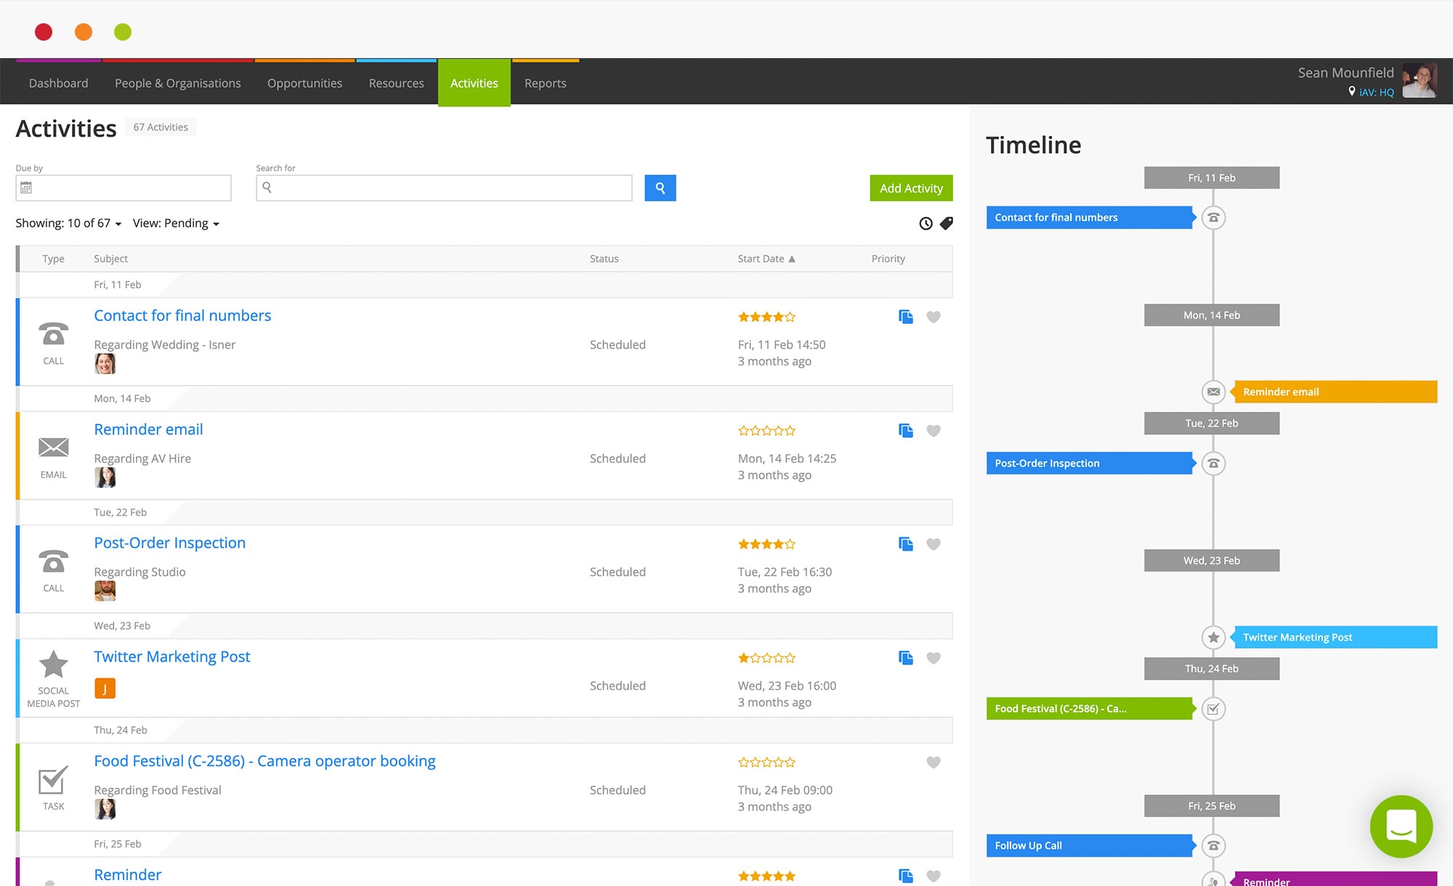Click the copy/duplicate icon next to Reminder email
Screen dimensions: 1453x886
904,431
